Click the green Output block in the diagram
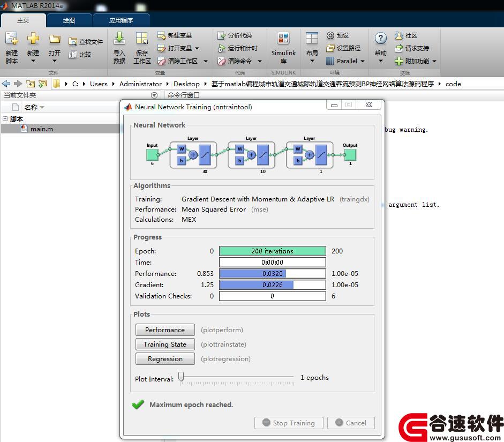This screenshot has width=504, height=442. tap(350, 155)
